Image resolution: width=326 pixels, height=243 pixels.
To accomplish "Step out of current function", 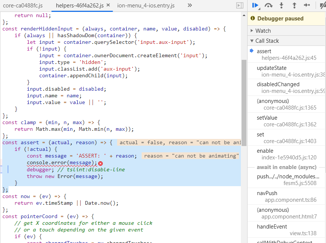I will 294,6.
